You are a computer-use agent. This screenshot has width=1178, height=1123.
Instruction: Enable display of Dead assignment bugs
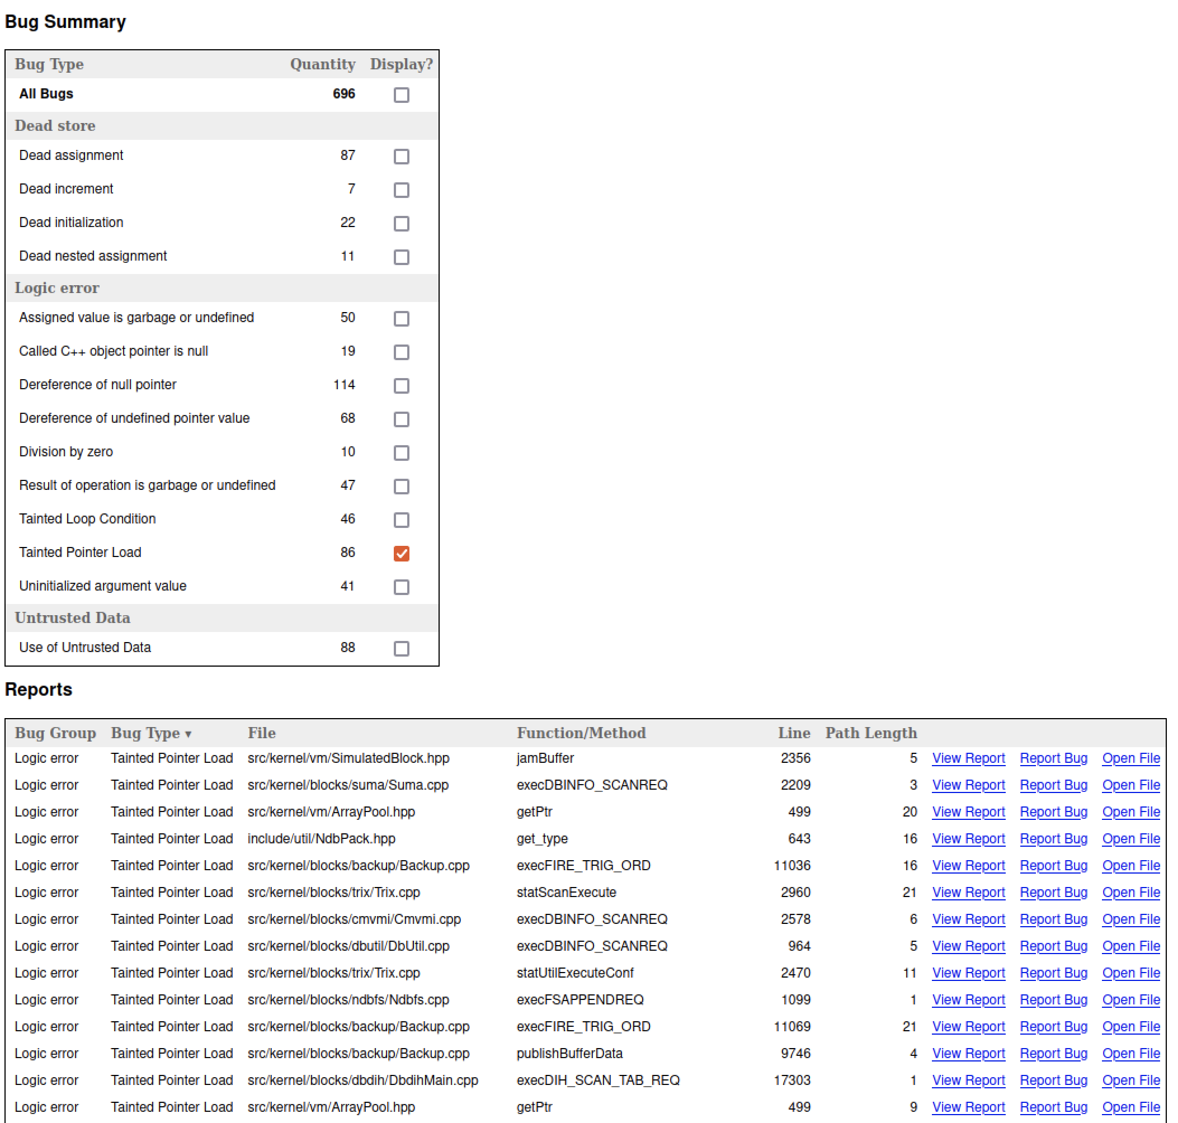401,156
